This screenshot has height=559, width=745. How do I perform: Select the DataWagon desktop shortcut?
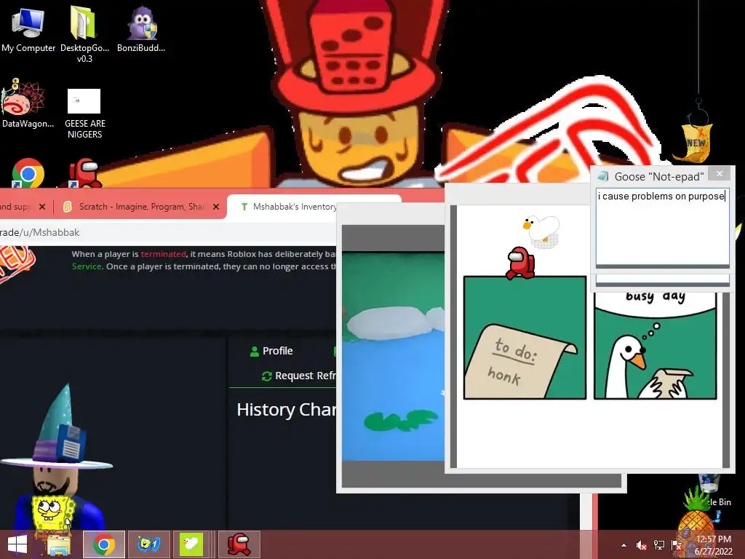(27, 103)
